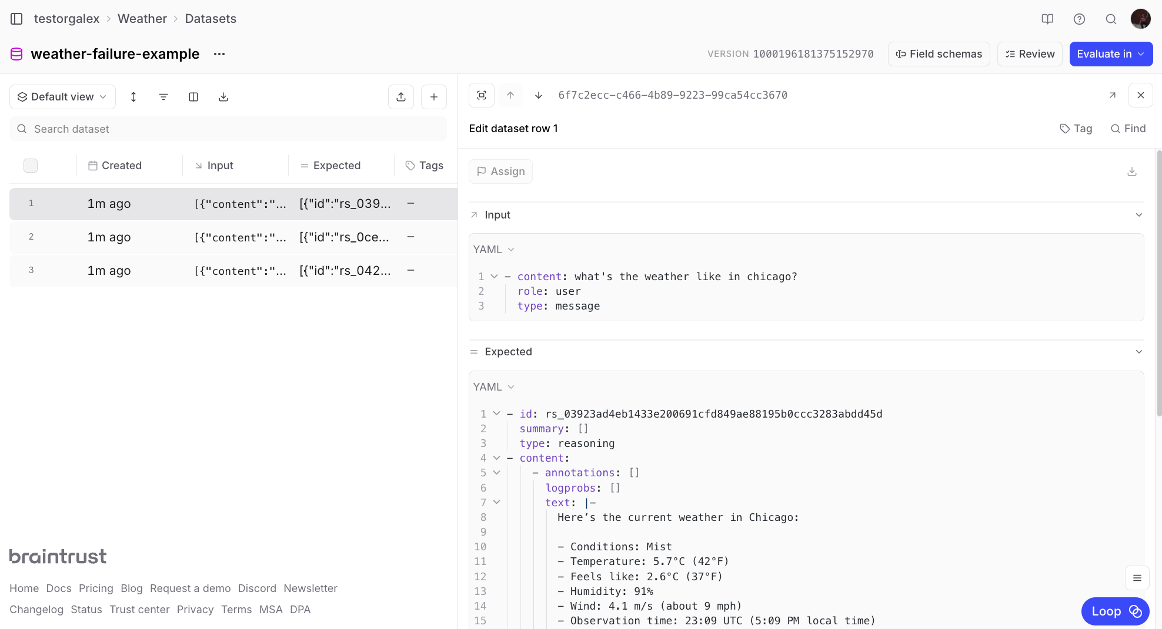Add a new row with plus button
Viewport: 1162px width, 629px height.
pyautogui.click(x=434, y=97)
